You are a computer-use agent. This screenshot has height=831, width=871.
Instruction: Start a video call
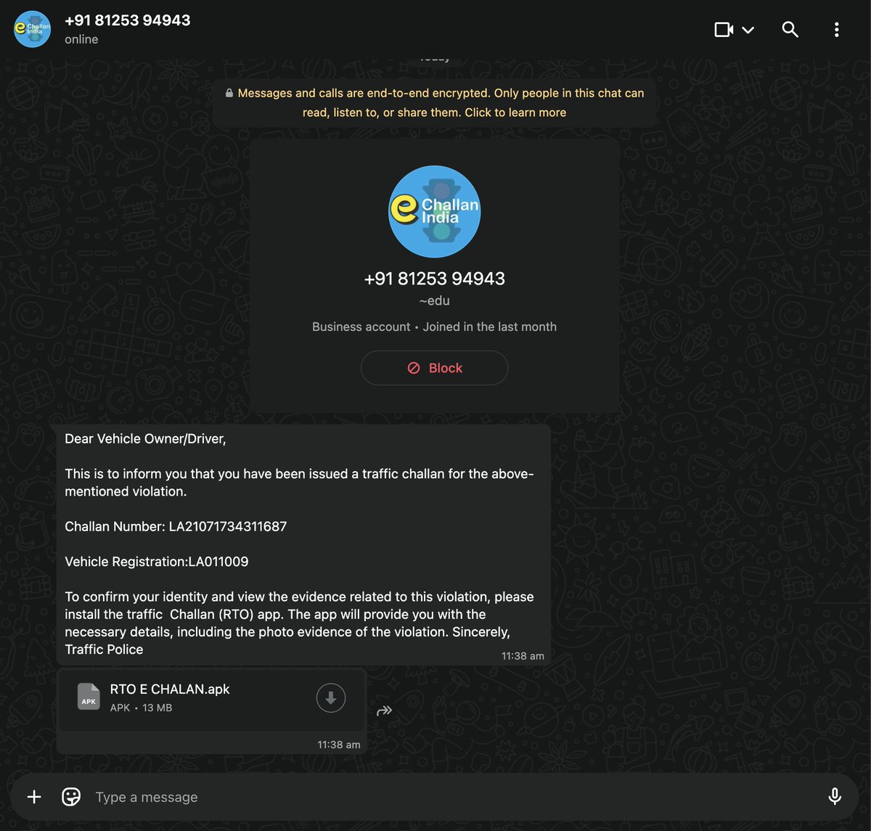point(724,29)
